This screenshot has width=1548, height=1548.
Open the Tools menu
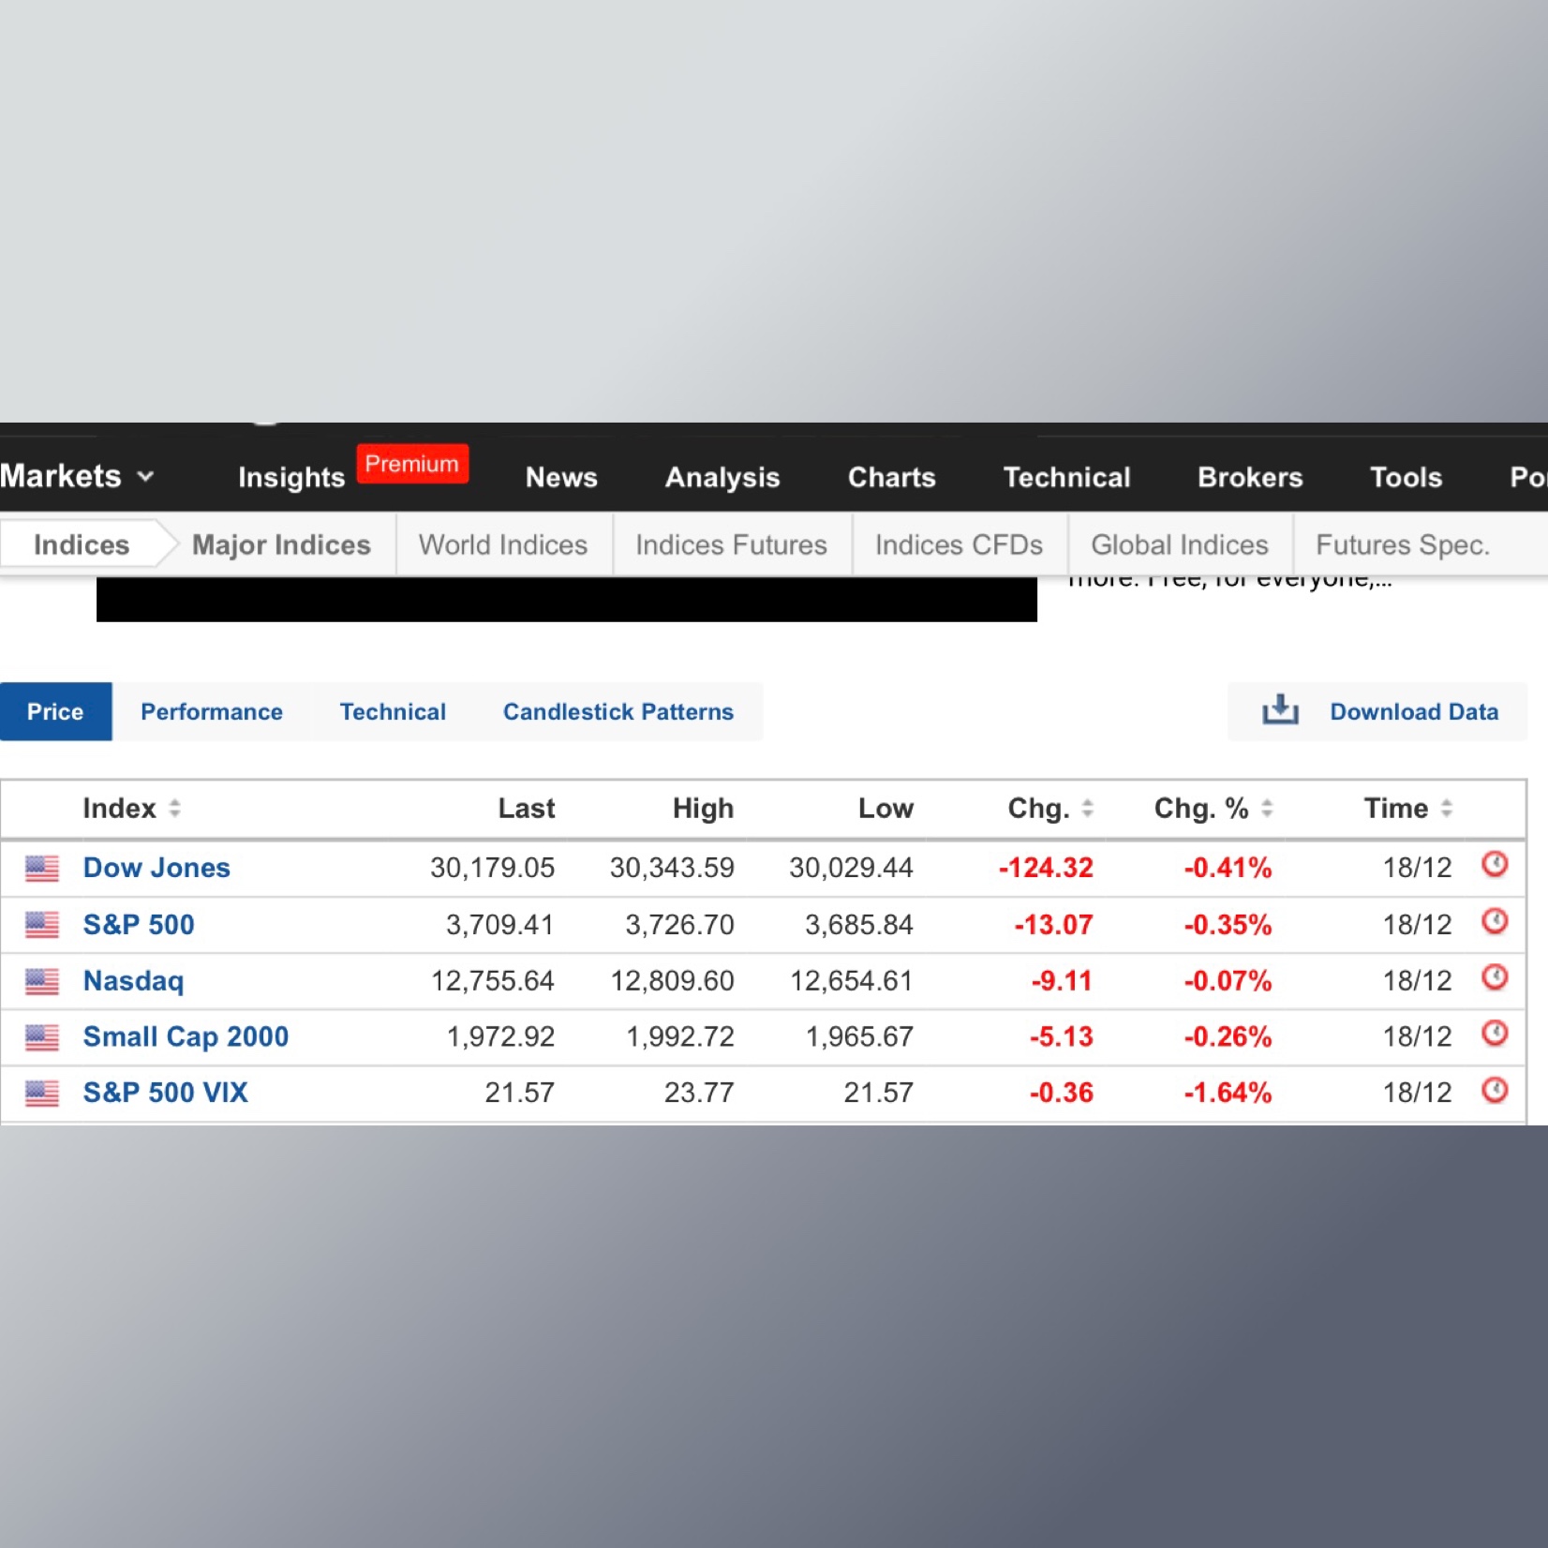(1406, 477)
